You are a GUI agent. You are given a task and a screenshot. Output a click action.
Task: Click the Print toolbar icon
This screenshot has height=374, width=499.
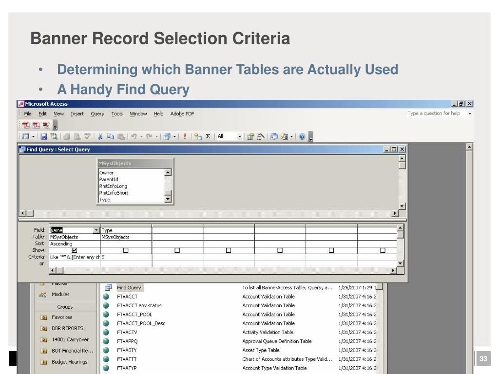(x=66, y=136)
